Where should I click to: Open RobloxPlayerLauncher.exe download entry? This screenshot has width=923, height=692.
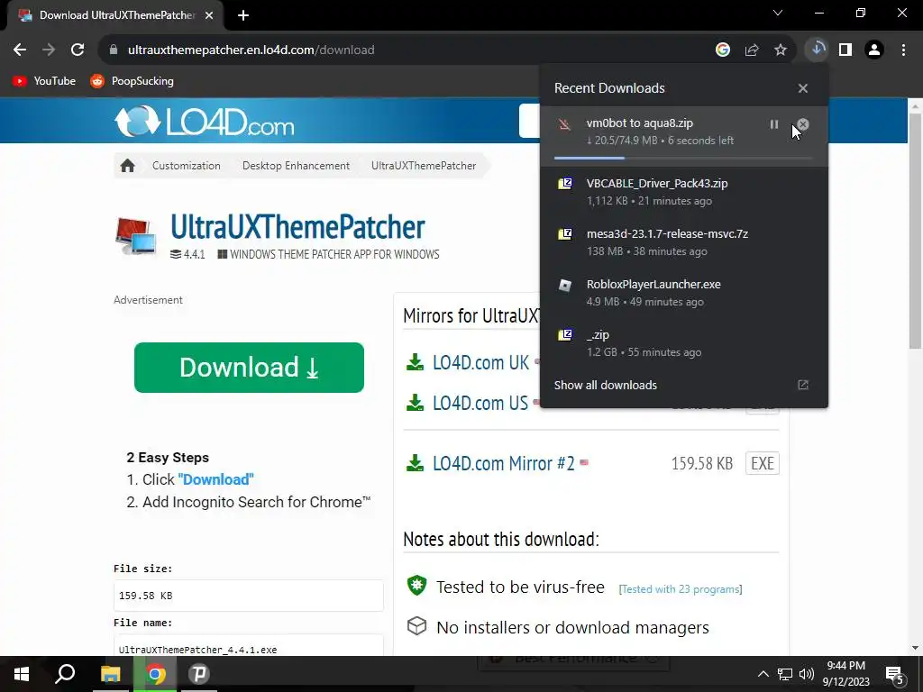click(x=683, y=293)
